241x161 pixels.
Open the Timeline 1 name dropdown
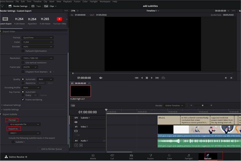[153, 11]
